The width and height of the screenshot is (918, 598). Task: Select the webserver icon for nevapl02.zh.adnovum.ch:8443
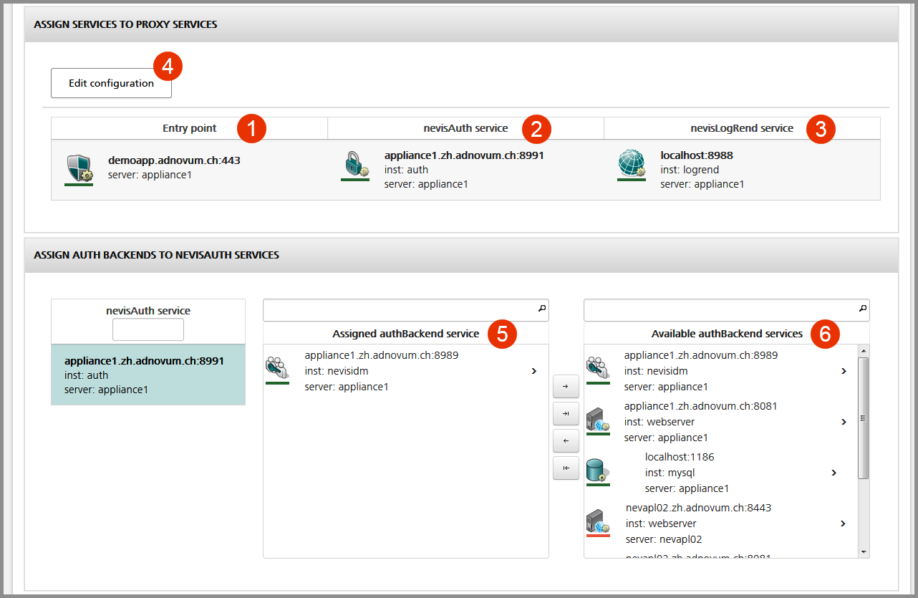coord(598,521)
